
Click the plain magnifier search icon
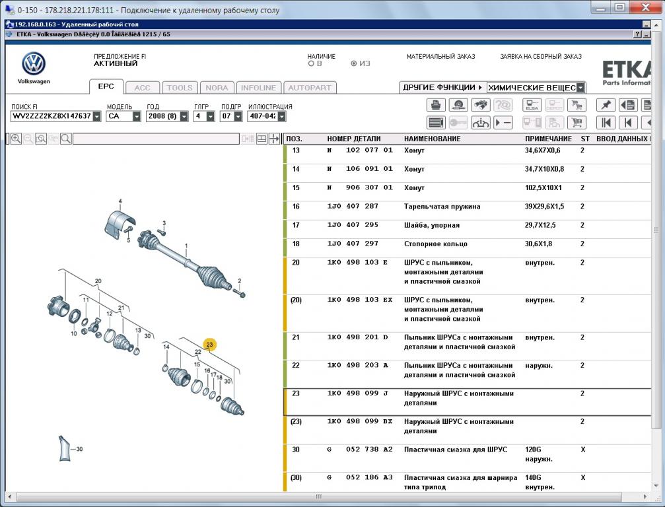click(x=66, y=139)
